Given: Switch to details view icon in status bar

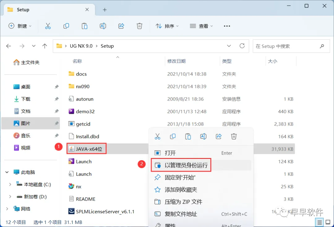Looking at the screenshot, I should coord(319,223).
